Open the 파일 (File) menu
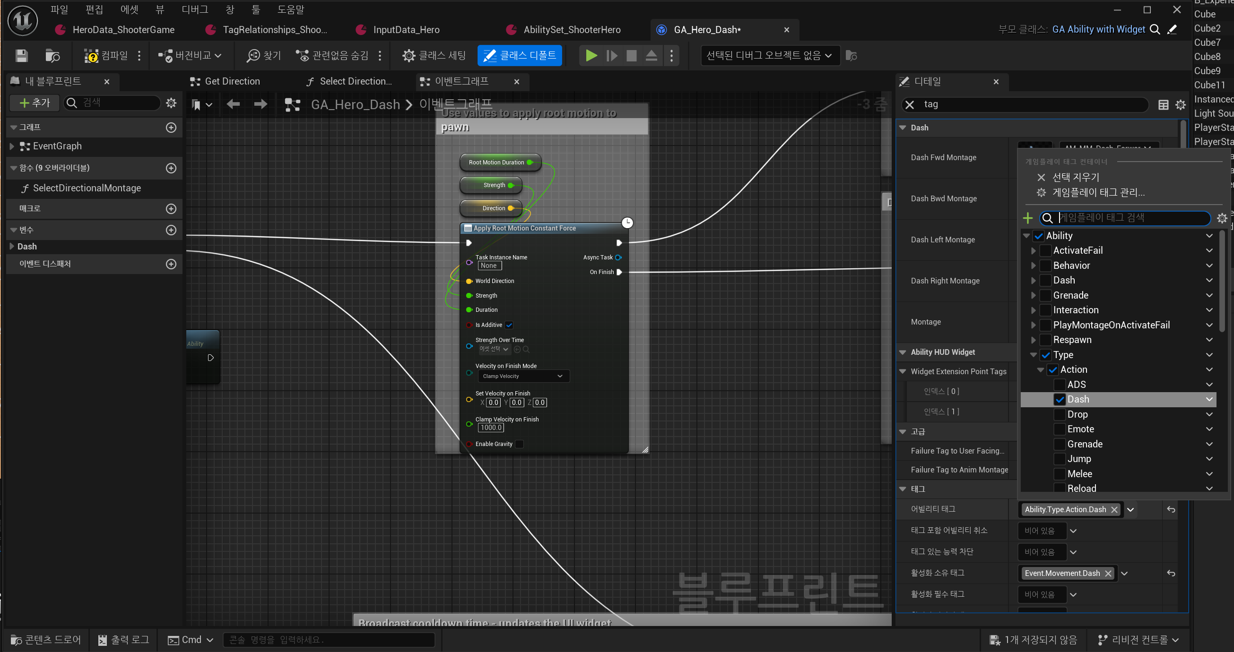The image size is (1234, 652). click(x=60, y=9)
